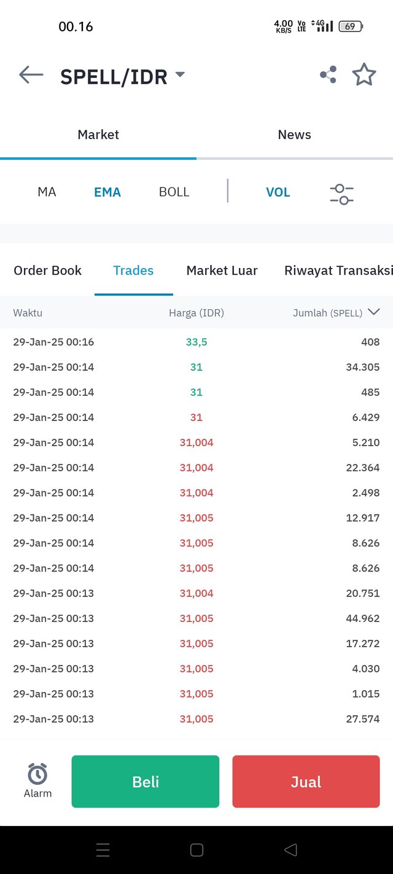
Task: Tap Android home square icon
Action: (196, 850)
